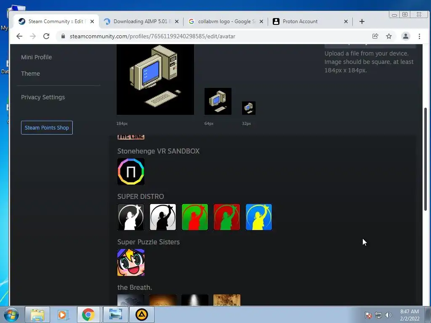Screen dimensions: 431x323
Task: Select the green SUPER DISTRO avatar
Action: [194, 217]
